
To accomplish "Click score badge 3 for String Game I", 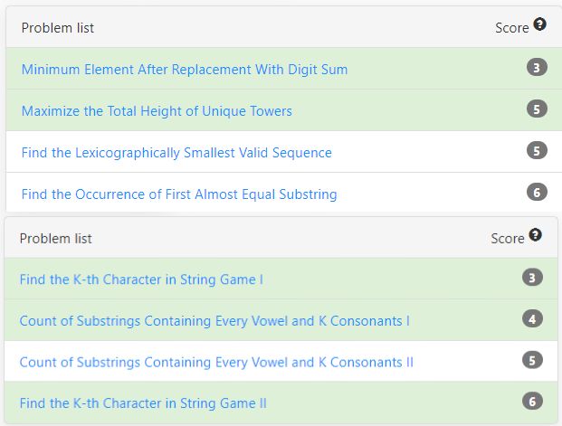I will click(x=532, y=278).
